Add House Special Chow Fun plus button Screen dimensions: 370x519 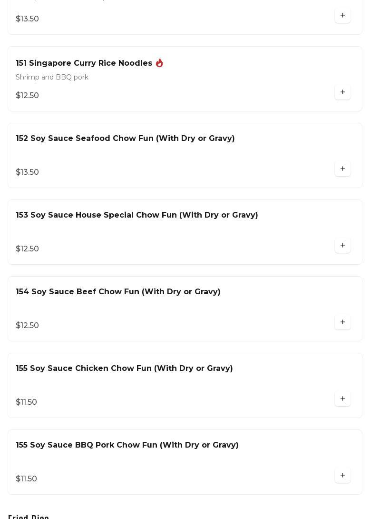tap(342, 246)
